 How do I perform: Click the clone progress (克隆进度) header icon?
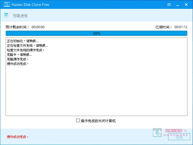[x=6, y=15]
